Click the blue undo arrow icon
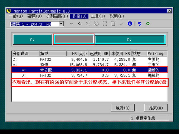179x134 pixels. tap(140, 24)
